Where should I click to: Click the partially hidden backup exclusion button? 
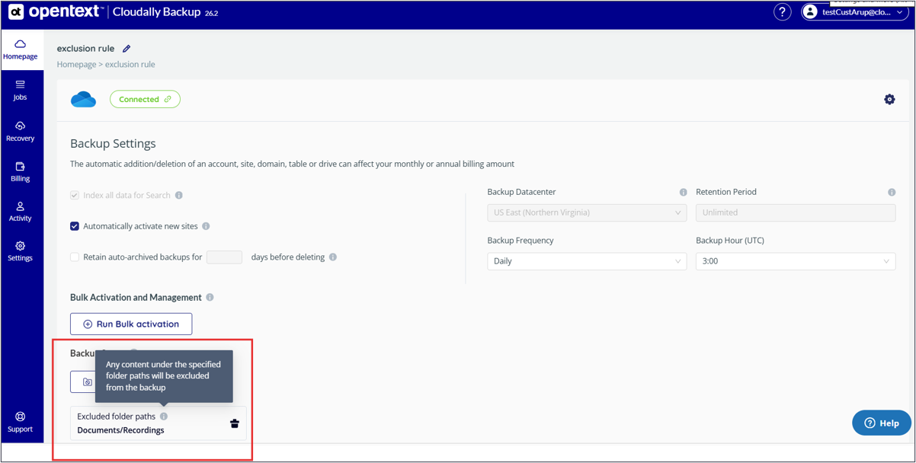coord(83,382)
